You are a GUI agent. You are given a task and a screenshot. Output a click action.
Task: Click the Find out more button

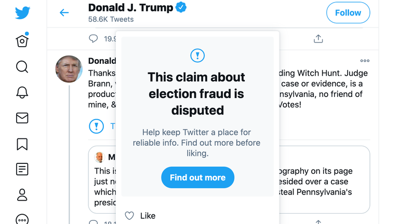[197, 177]
